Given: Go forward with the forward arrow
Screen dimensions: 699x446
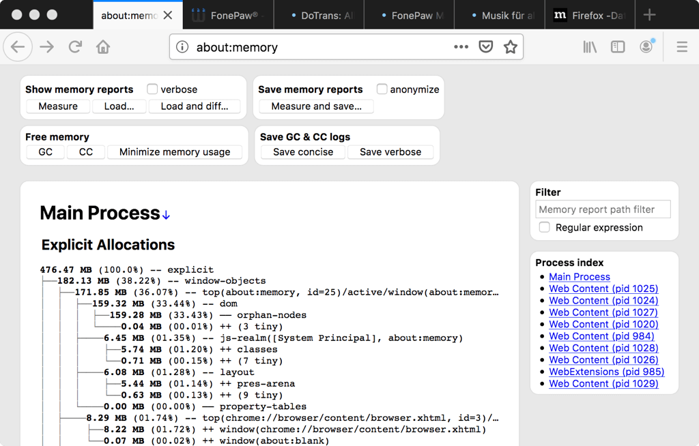Looking at the screenshot, I should 47,47.
